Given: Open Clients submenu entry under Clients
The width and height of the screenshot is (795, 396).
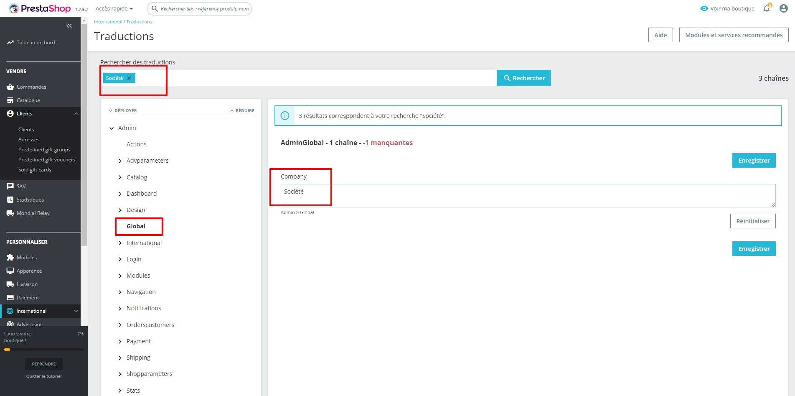Looking at the screenshot, I should [x=26, y=130].
